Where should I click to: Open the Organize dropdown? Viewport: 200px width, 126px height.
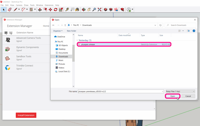tap(58, 31)
